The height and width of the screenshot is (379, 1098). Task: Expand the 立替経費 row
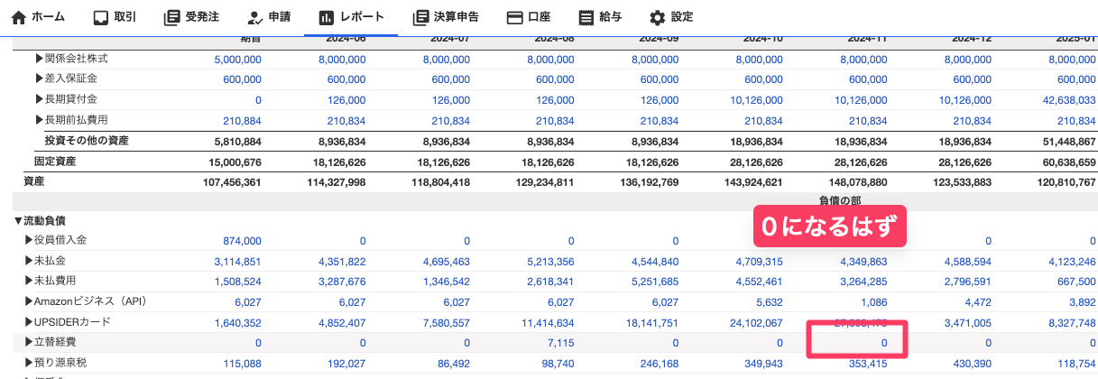click(x=29, y=343)
